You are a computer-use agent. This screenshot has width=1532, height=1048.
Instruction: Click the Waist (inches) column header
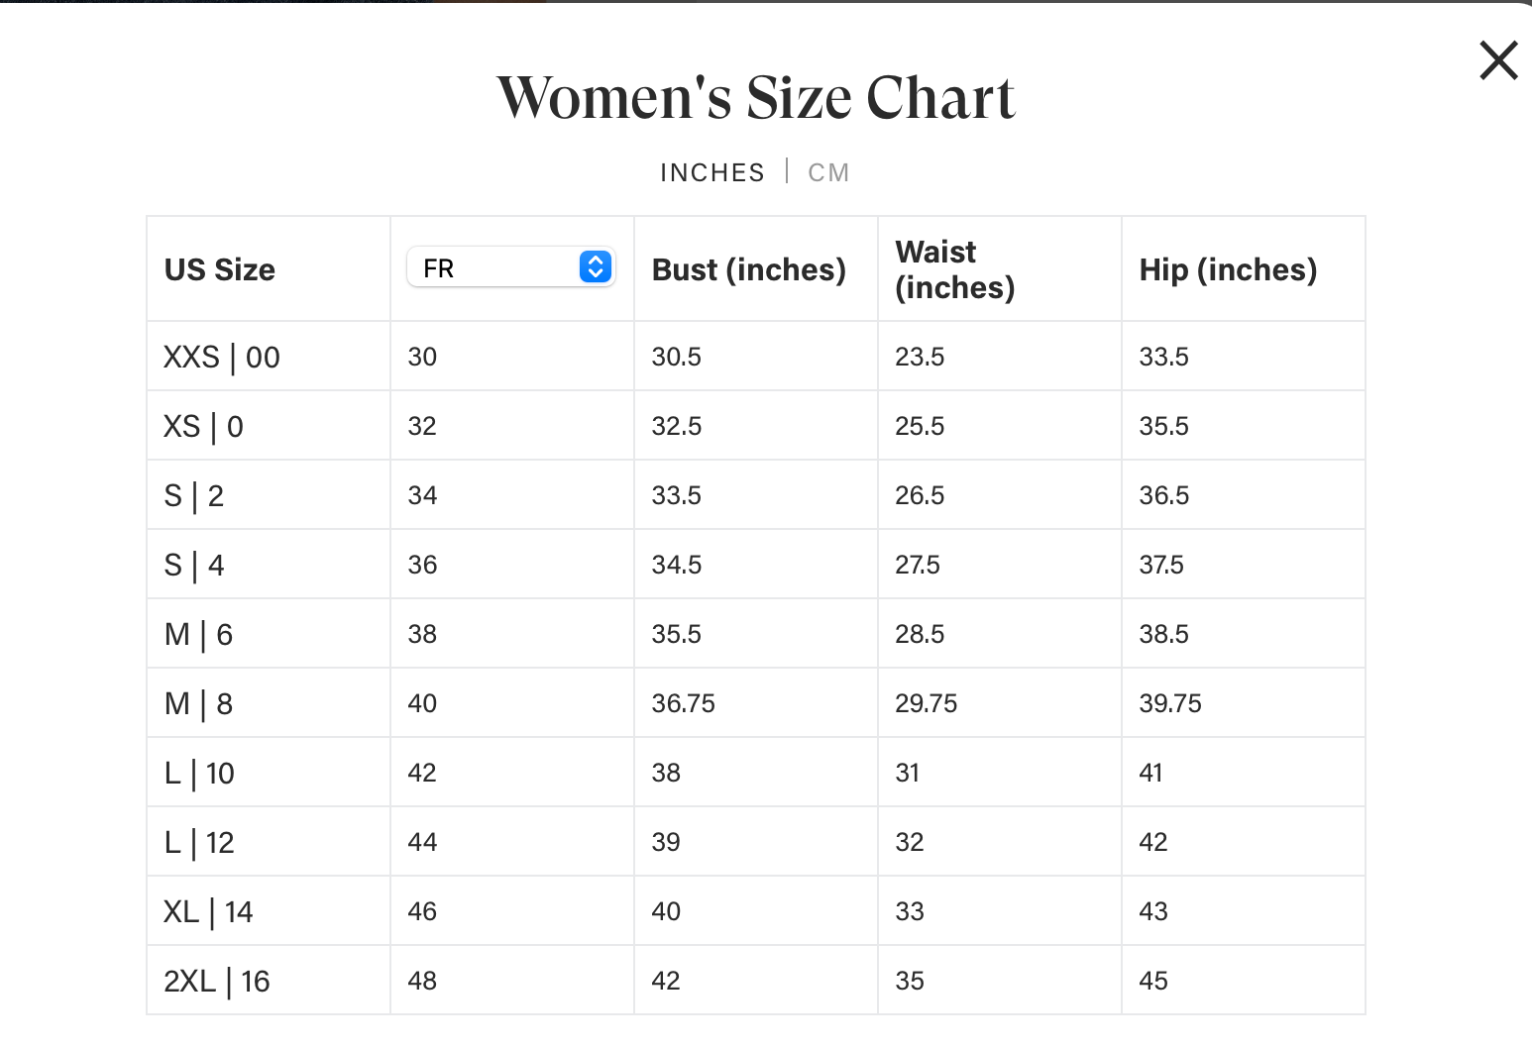(x=954, y=269)
